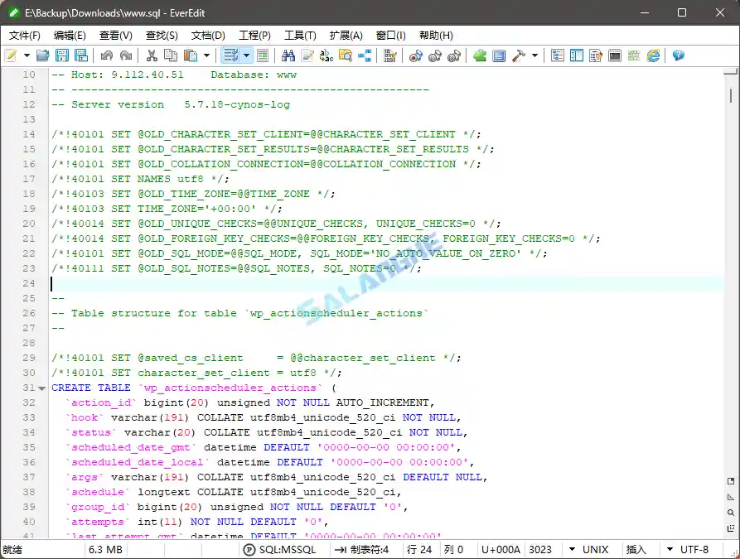Toggle the word wrap toolbar button
Screen dimensions: 740x559
pos(230,55)
